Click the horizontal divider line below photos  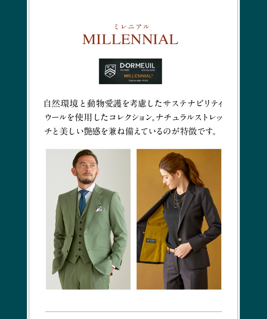click(x=133, y=311)
